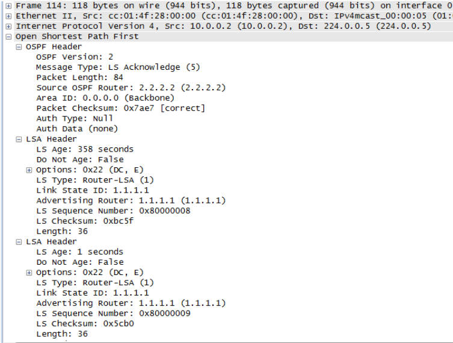Select the Area ID Backbone field
Image resolution: width=453 pixels, height=343 pixels.
[105, 98]
